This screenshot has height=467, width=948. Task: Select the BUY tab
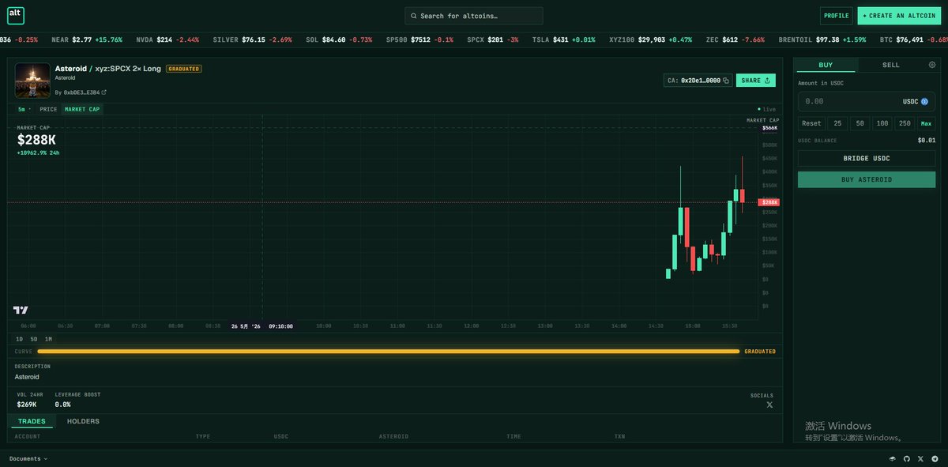826,65
